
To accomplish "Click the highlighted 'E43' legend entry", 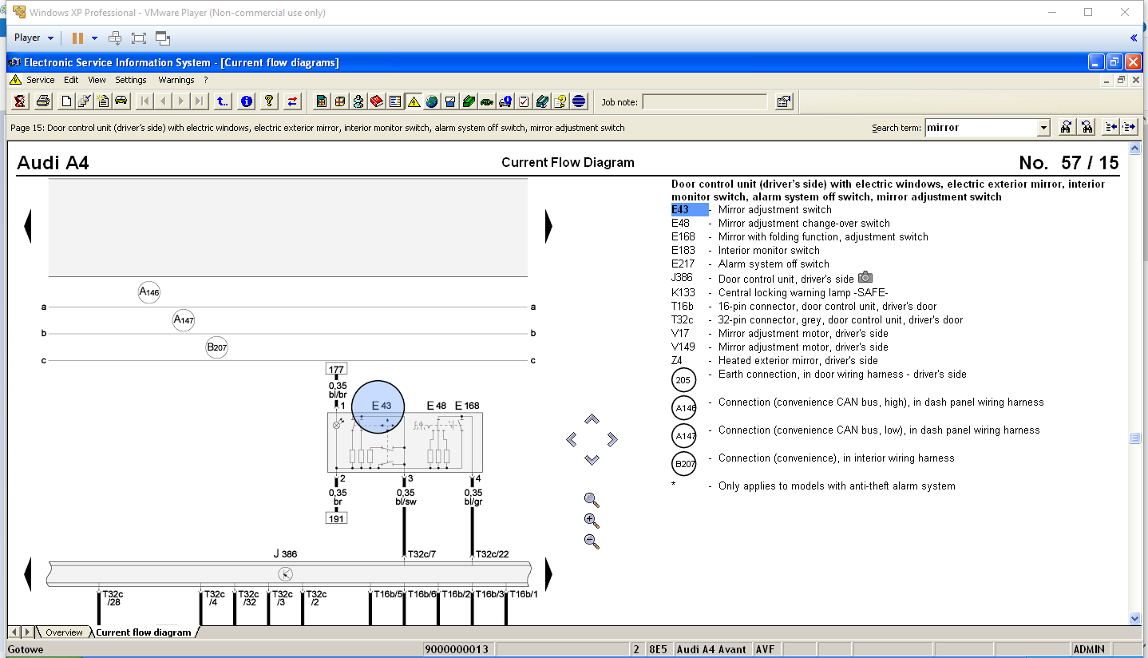I will pyautogui.click(x=690, y=210).
